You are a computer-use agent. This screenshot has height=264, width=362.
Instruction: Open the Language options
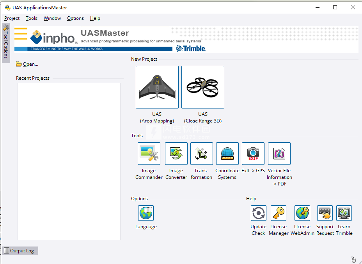point(146,213)
